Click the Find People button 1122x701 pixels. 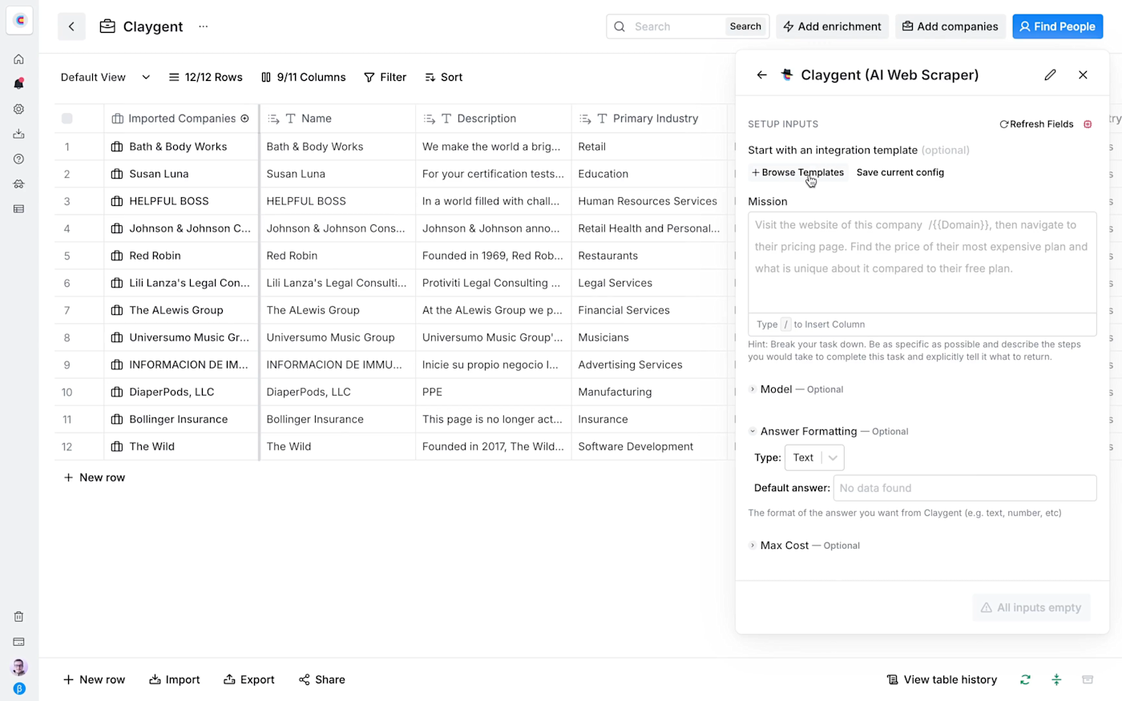point(1057,26)
